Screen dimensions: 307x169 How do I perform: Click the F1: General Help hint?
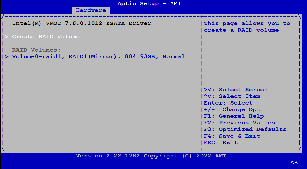(234, 116)
